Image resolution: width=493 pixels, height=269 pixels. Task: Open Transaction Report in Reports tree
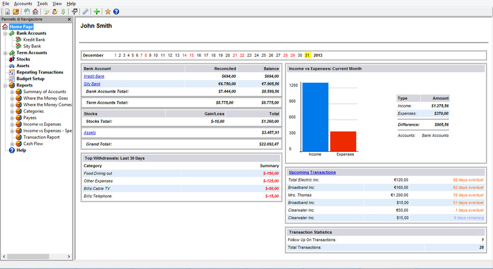pos(41,137)
